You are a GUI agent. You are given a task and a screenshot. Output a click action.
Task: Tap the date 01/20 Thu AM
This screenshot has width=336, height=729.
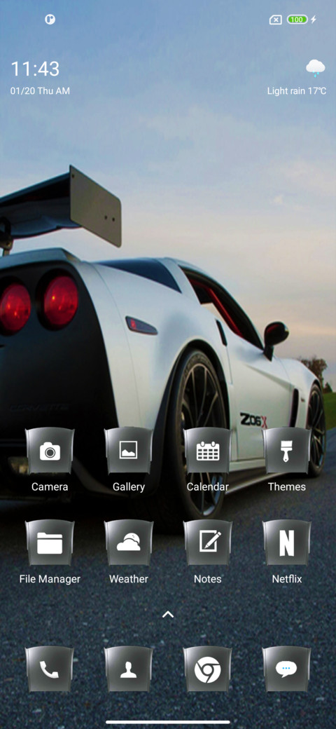[40, 91]
